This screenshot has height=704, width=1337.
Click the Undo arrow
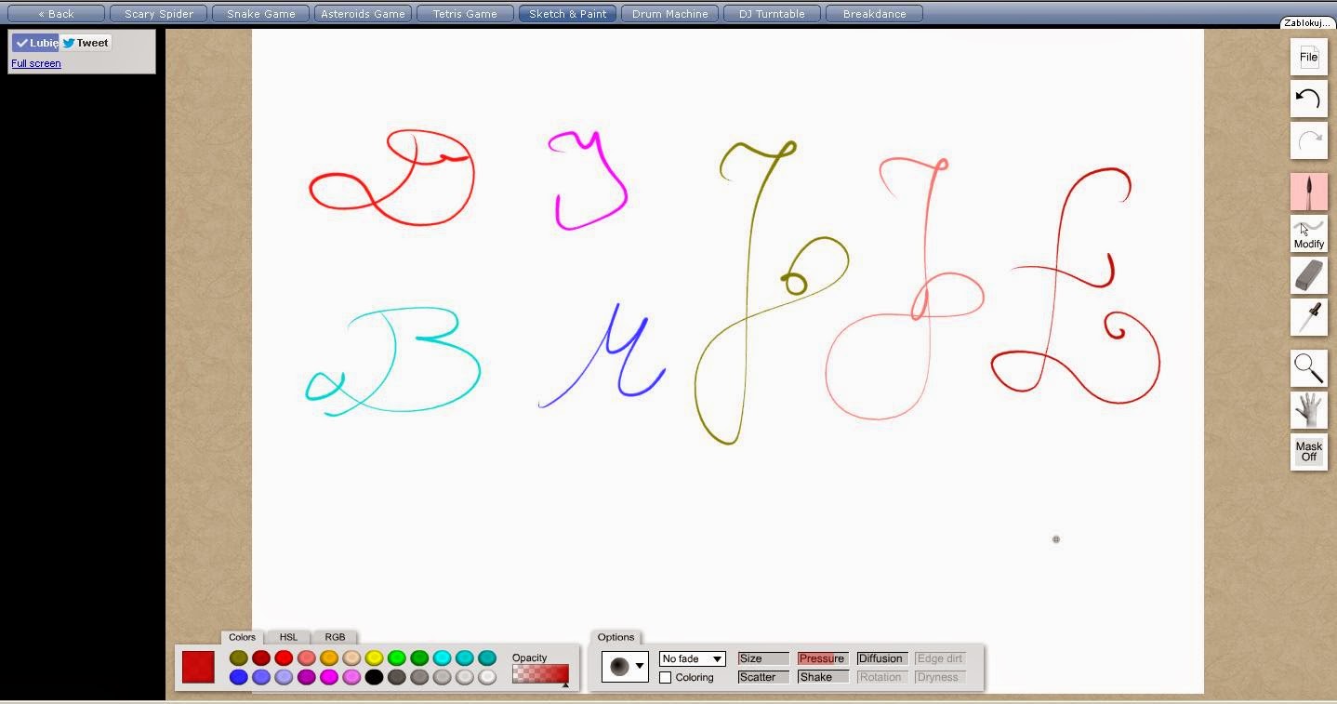[x=1308, y=99]
